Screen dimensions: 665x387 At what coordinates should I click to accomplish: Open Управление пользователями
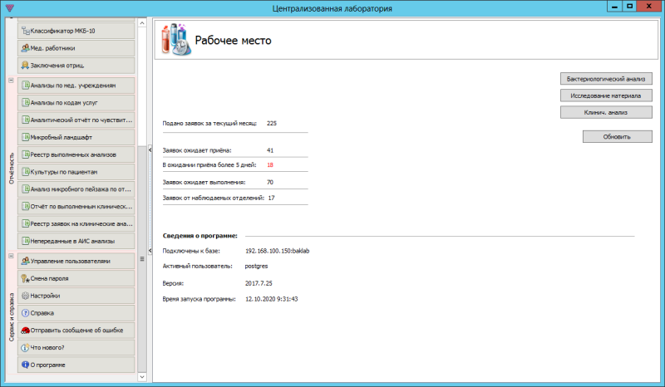tap(75, 261)
